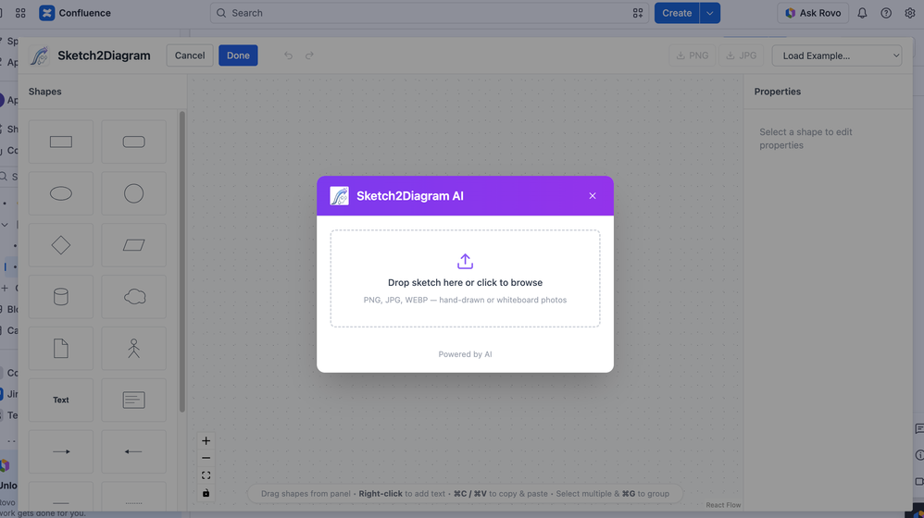Pick the document page shape
The image size is (924, 518).
pyautogui.click(x=61, y=349)
